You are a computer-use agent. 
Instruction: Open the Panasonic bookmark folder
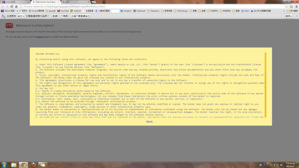tap(153, 11)
